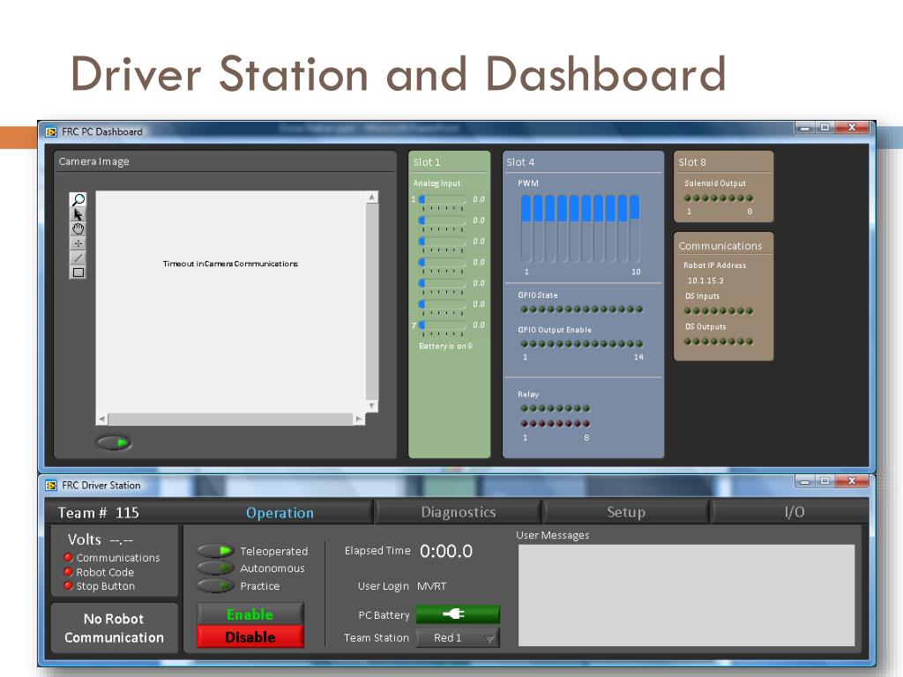Click analog input slider 1 in Slot 1
Viewport: 903px width, 677px height.
(x=443, y=200)
